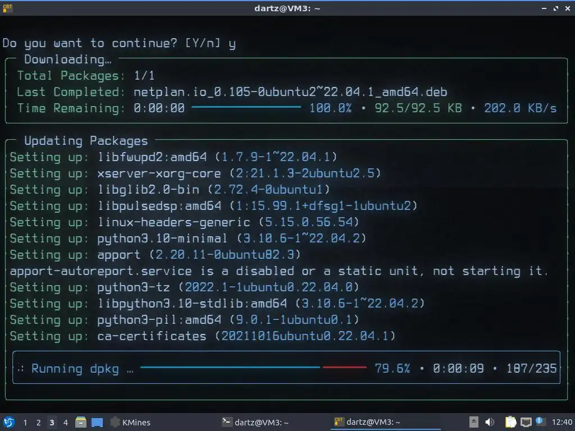Click the python3-tz package line
The width and height of the screenshot is (575, 431).
pyautogui.click(x=184, y=287)
